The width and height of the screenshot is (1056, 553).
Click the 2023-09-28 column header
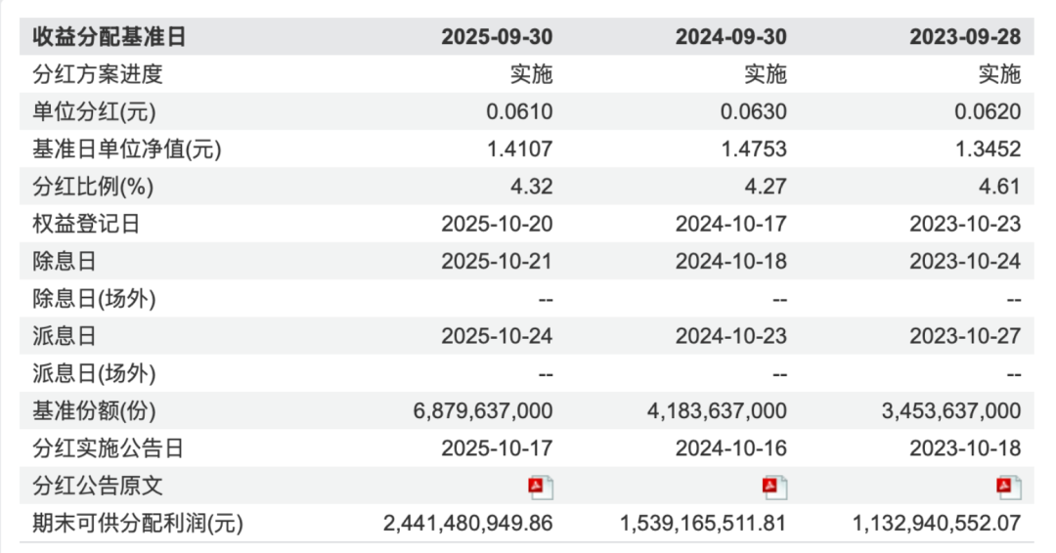[965, 37]
